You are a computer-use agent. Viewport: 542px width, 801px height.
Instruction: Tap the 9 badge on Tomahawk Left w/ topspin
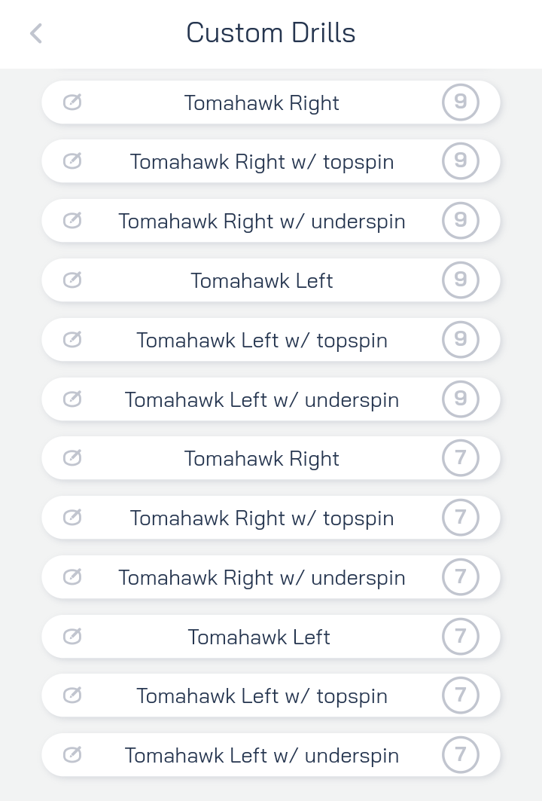point(461,339)
